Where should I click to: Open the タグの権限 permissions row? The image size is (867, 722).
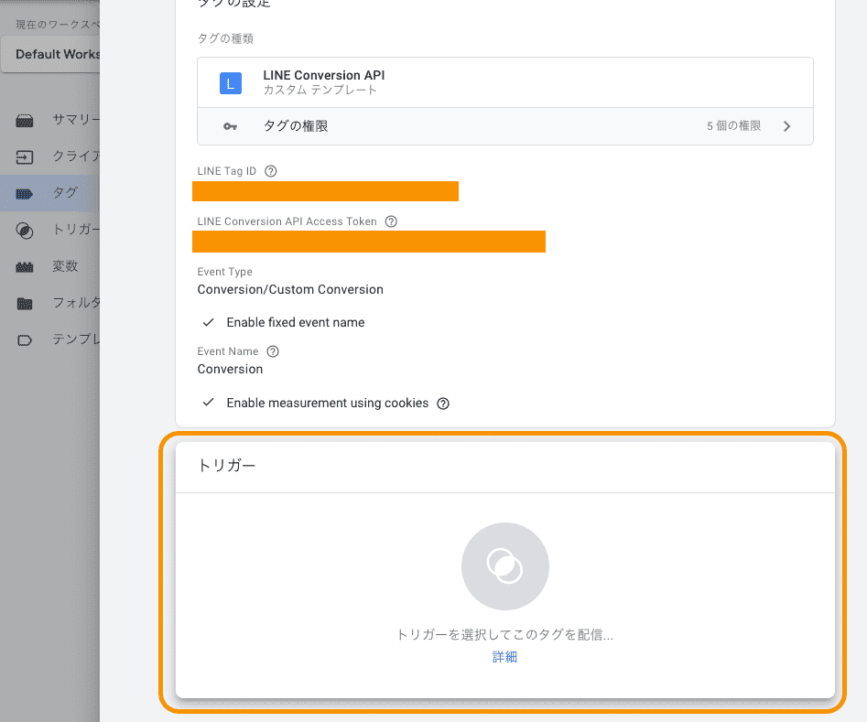pos(504,126)
